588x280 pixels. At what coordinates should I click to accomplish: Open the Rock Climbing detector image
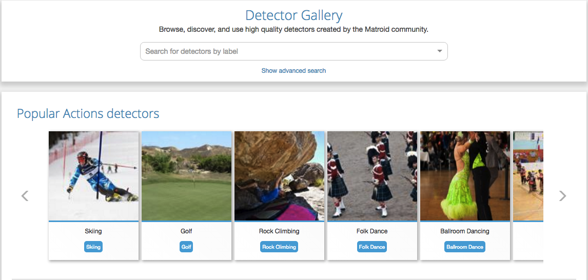[279, 176]
